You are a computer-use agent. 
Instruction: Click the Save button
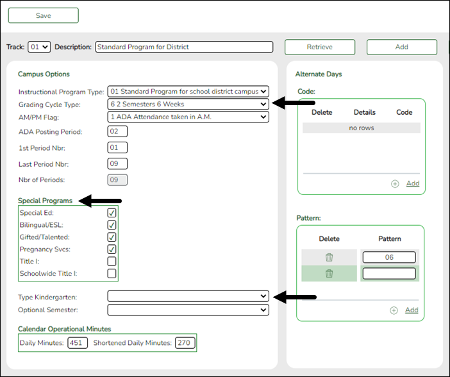[43, 15]
